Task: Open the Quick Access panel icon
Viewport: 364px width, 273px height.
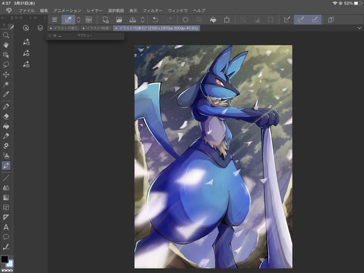Action: click(26, 28)
